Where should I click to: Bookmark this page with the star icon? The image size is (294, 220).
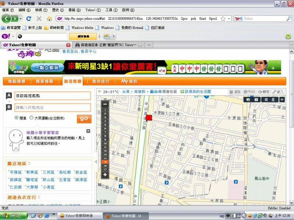pos(223,19)
